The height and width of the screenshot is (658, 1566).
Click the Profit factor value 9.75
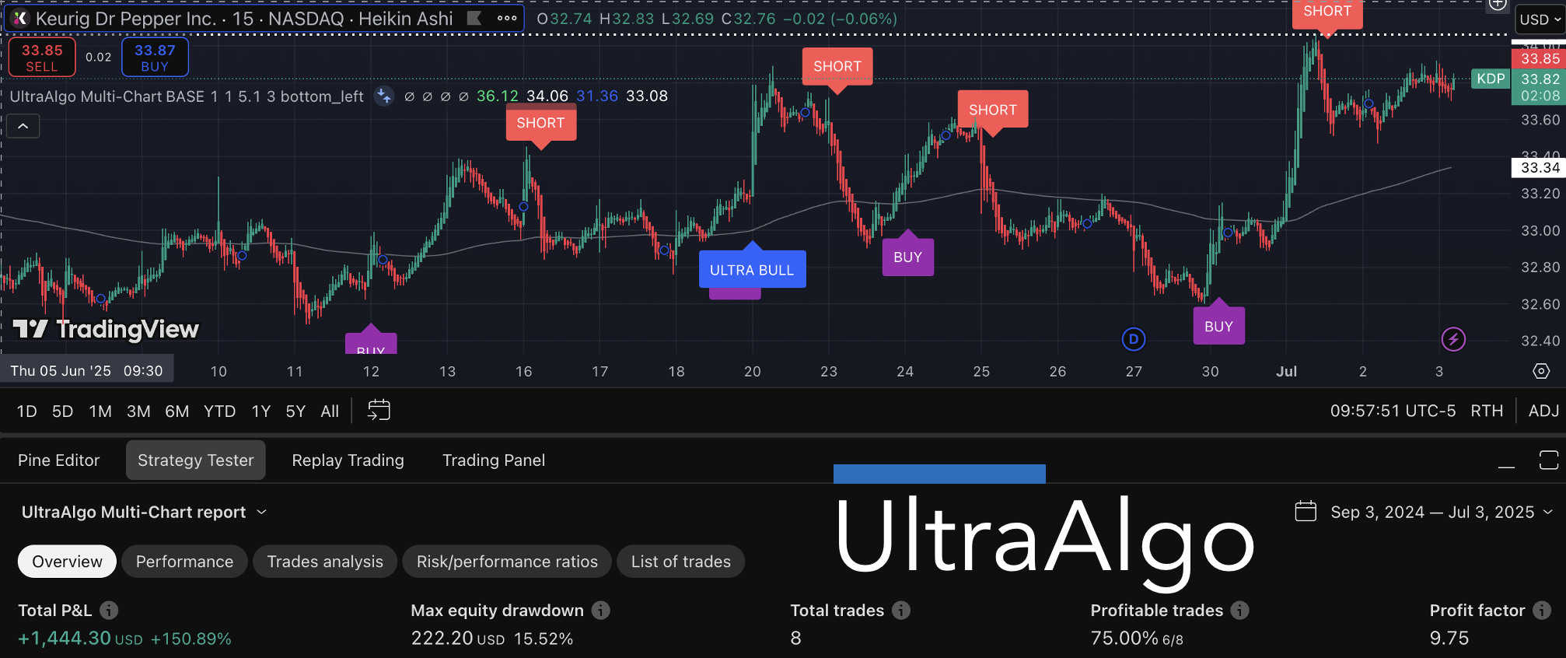coord(1449,639)
